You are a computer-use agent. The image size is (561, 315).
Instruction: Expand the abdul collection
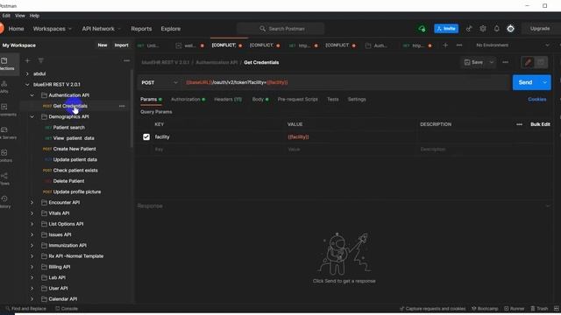pos(27,73)
